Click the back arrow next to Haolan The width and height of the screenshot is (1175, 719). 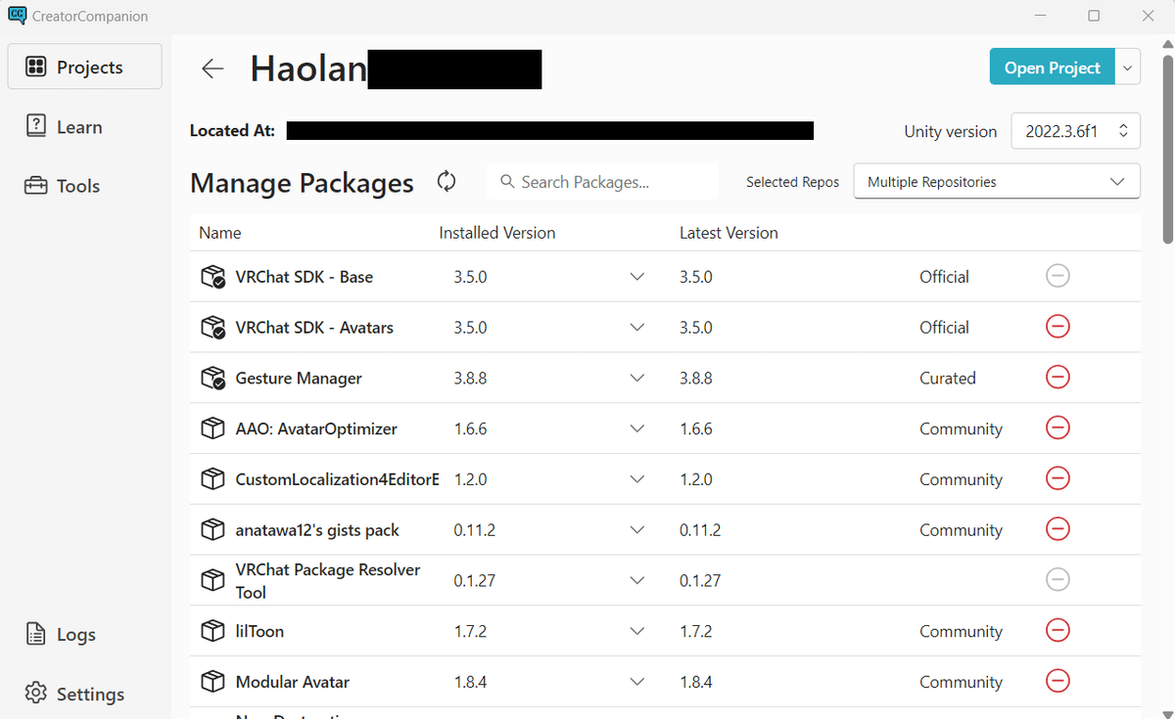tap(212, 68)
